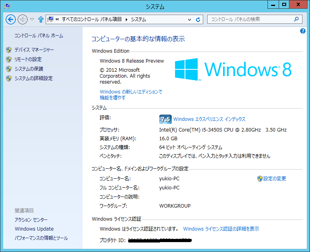Image resolution: width=310 pixels, height=252 pixels.
Task: Open help with the blue question mark
Action: [x=303, y=31]
